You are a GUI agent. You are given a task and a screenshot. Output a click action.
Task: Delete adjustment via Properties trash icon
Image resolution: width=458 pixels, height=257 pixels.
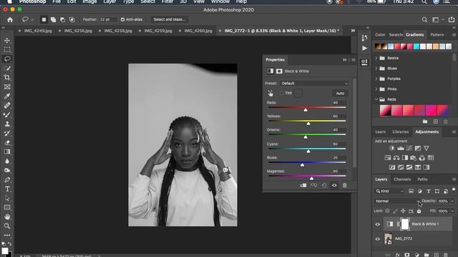tap(345, 186)
